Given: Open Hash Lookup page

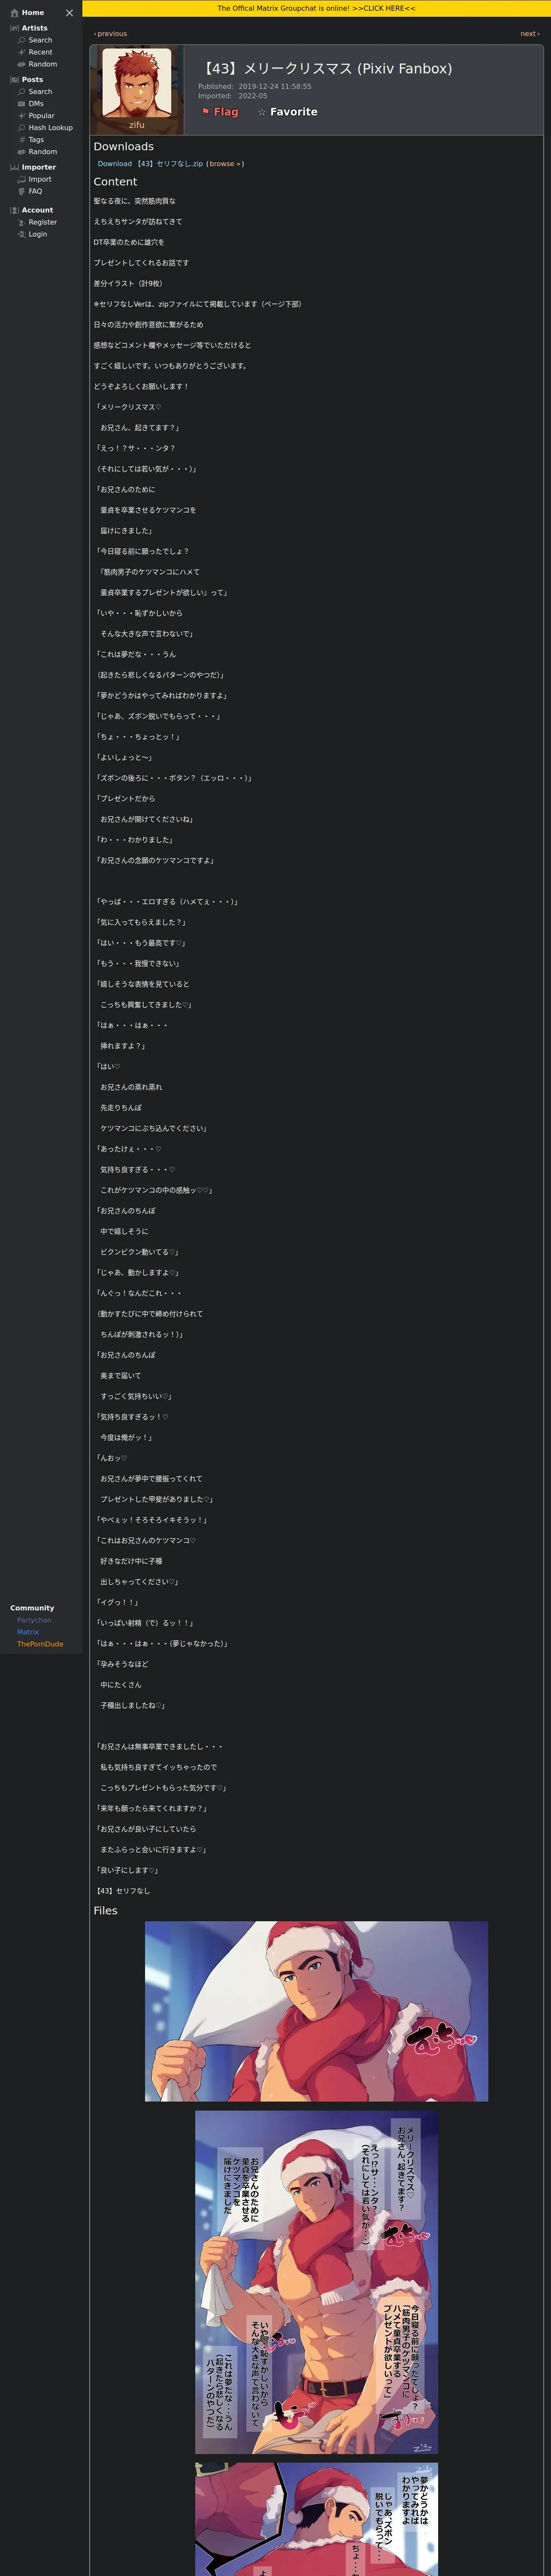Looking at the screenshot, I should (50, 128).
